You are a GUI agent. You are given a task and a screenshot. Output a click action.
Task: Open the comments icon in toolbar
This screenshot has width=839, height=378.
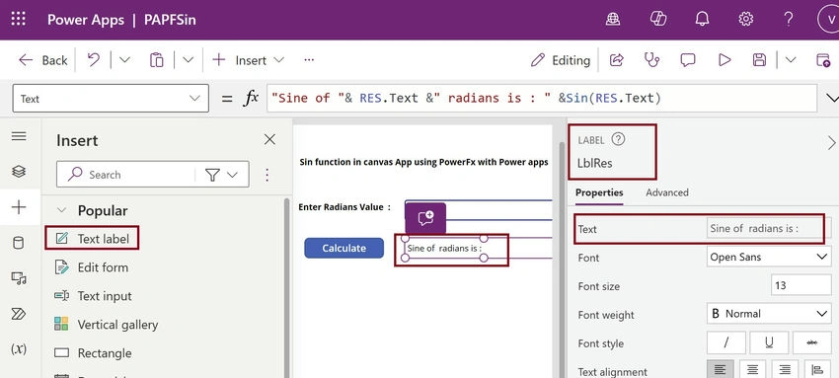[x=688, y=60]
